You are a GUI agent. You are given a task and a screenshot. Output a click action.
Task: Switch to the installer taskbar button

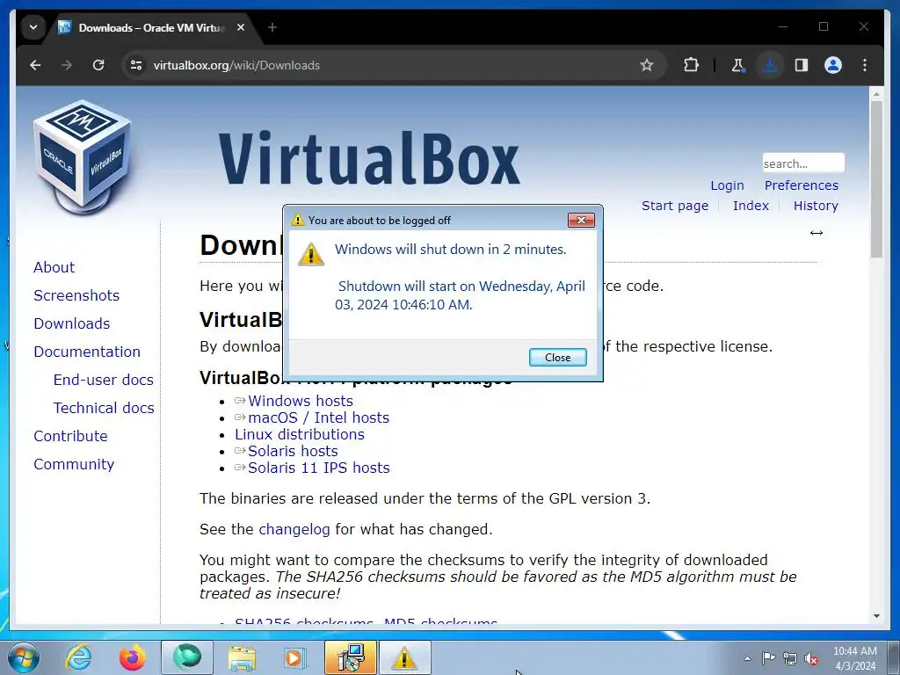350,657
